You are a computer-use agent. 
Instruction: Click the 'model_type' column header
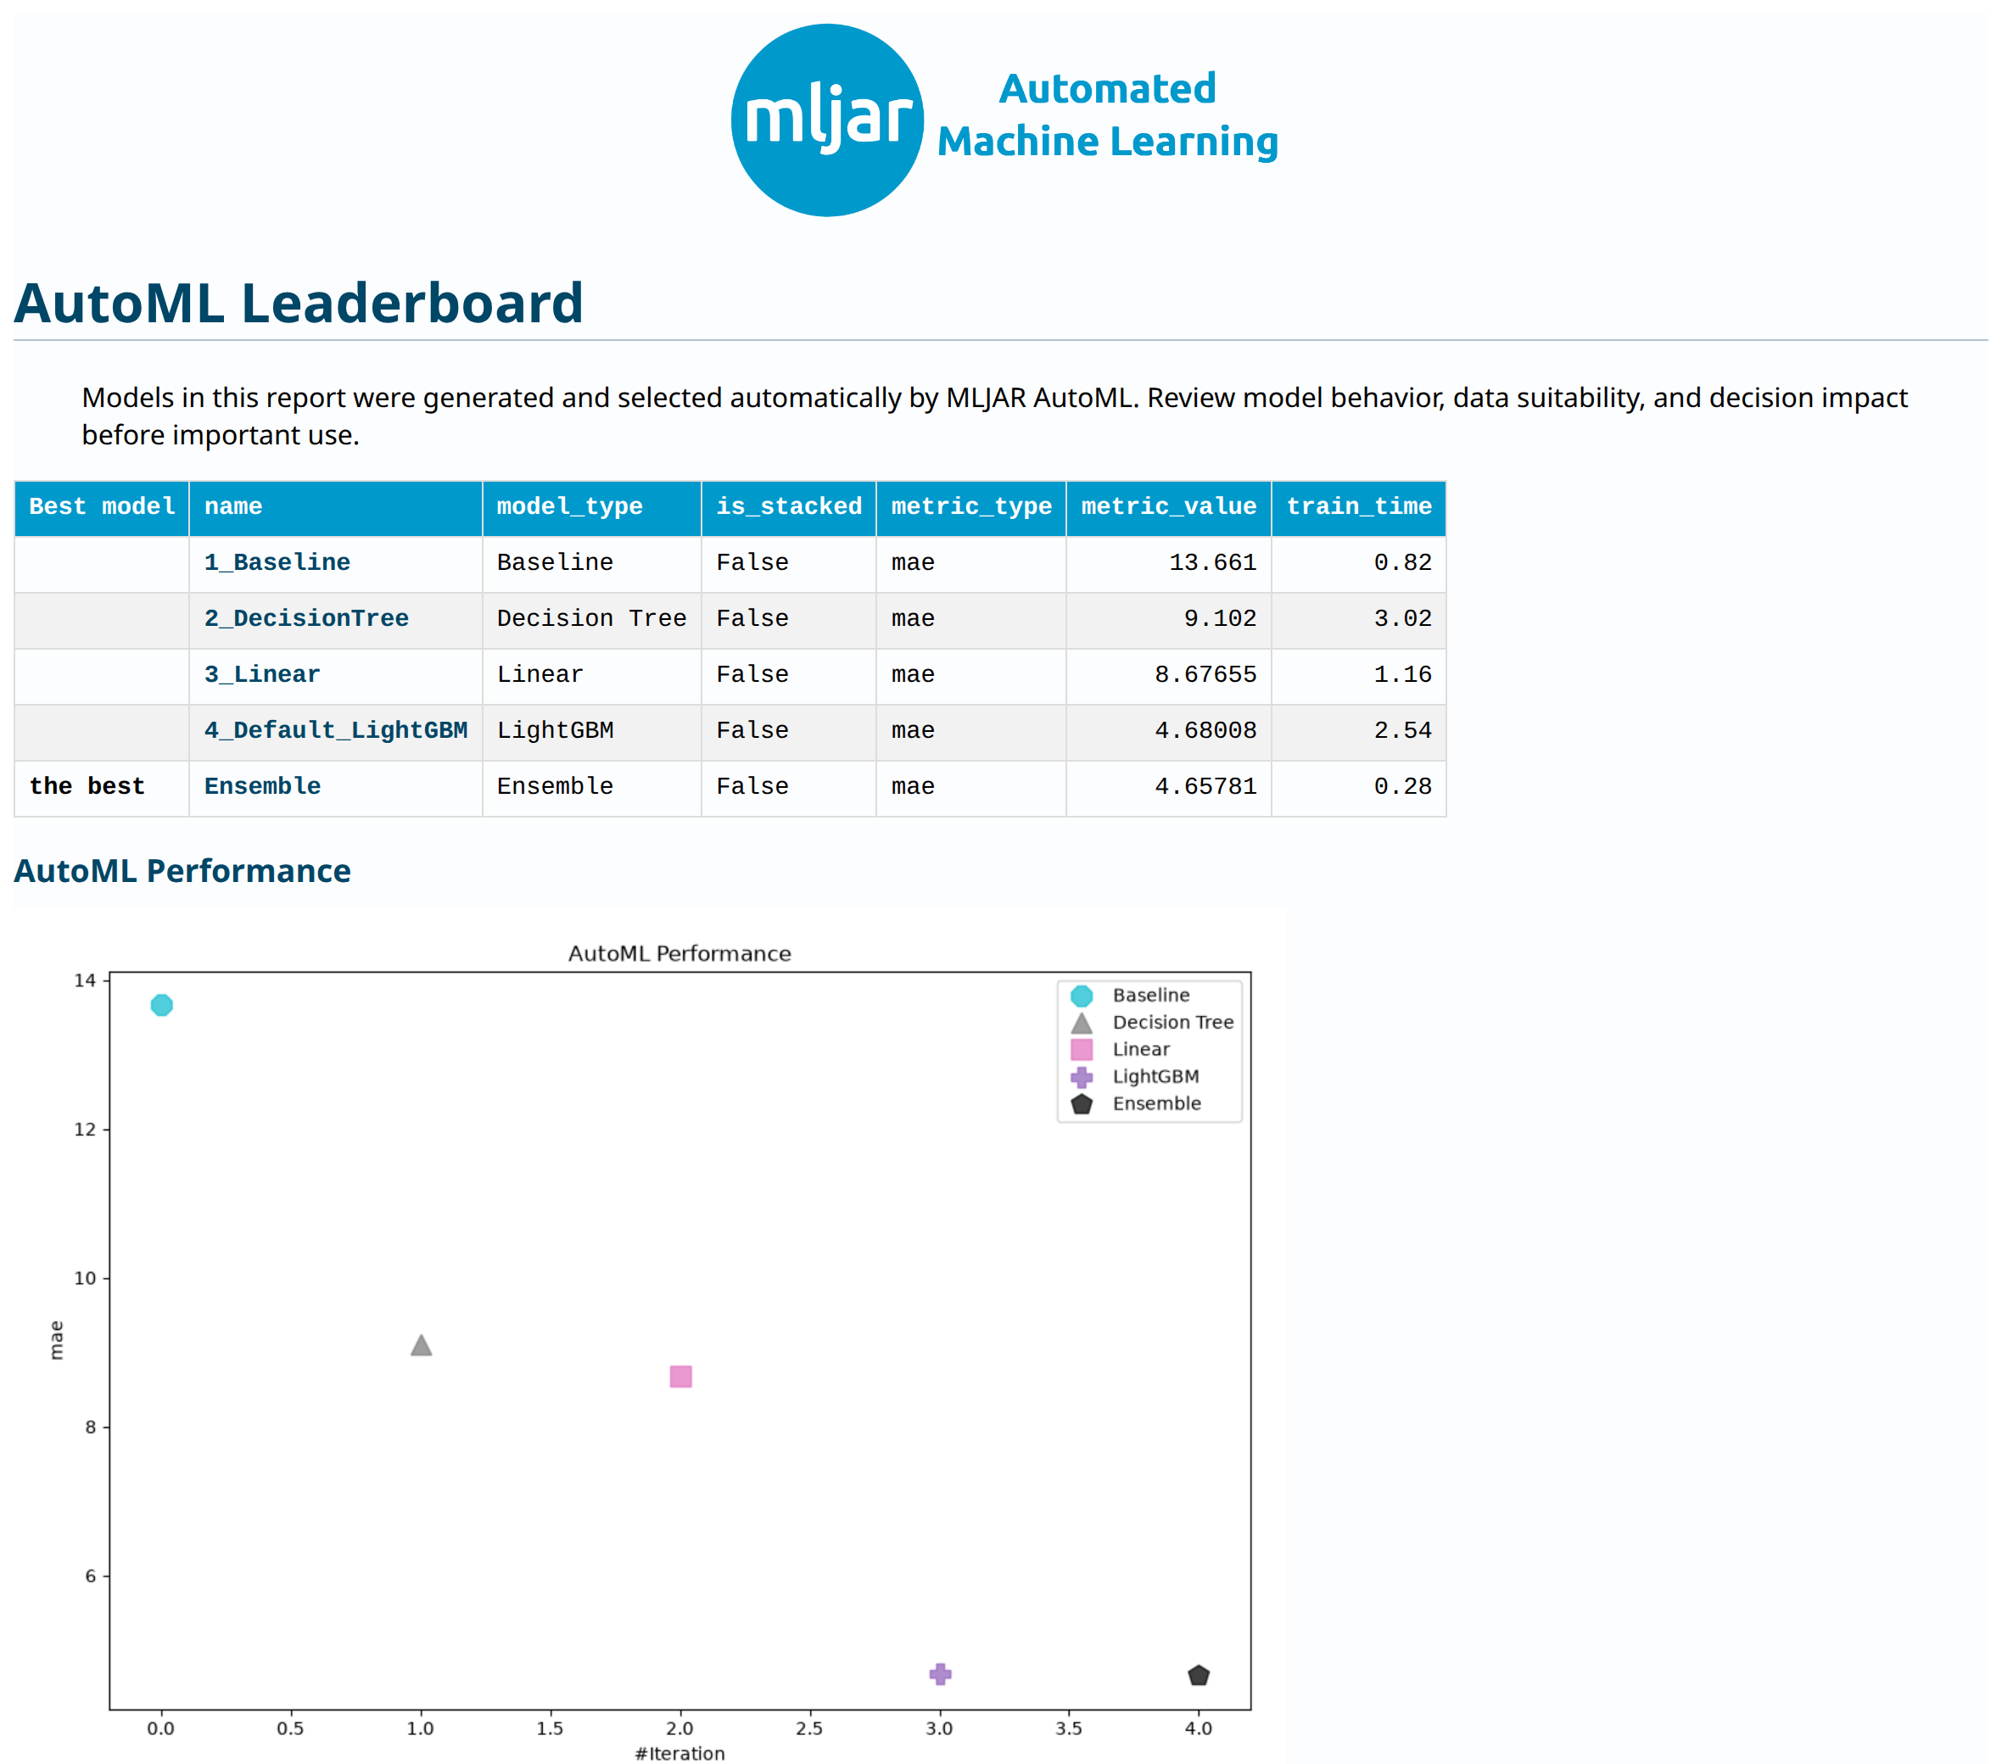(x=591, y=507)
